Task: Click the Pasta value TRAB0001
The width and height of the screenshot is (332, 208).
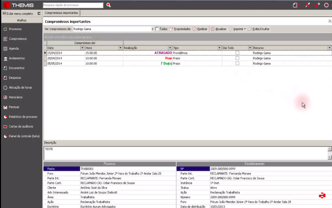Action: coord(87,169)
